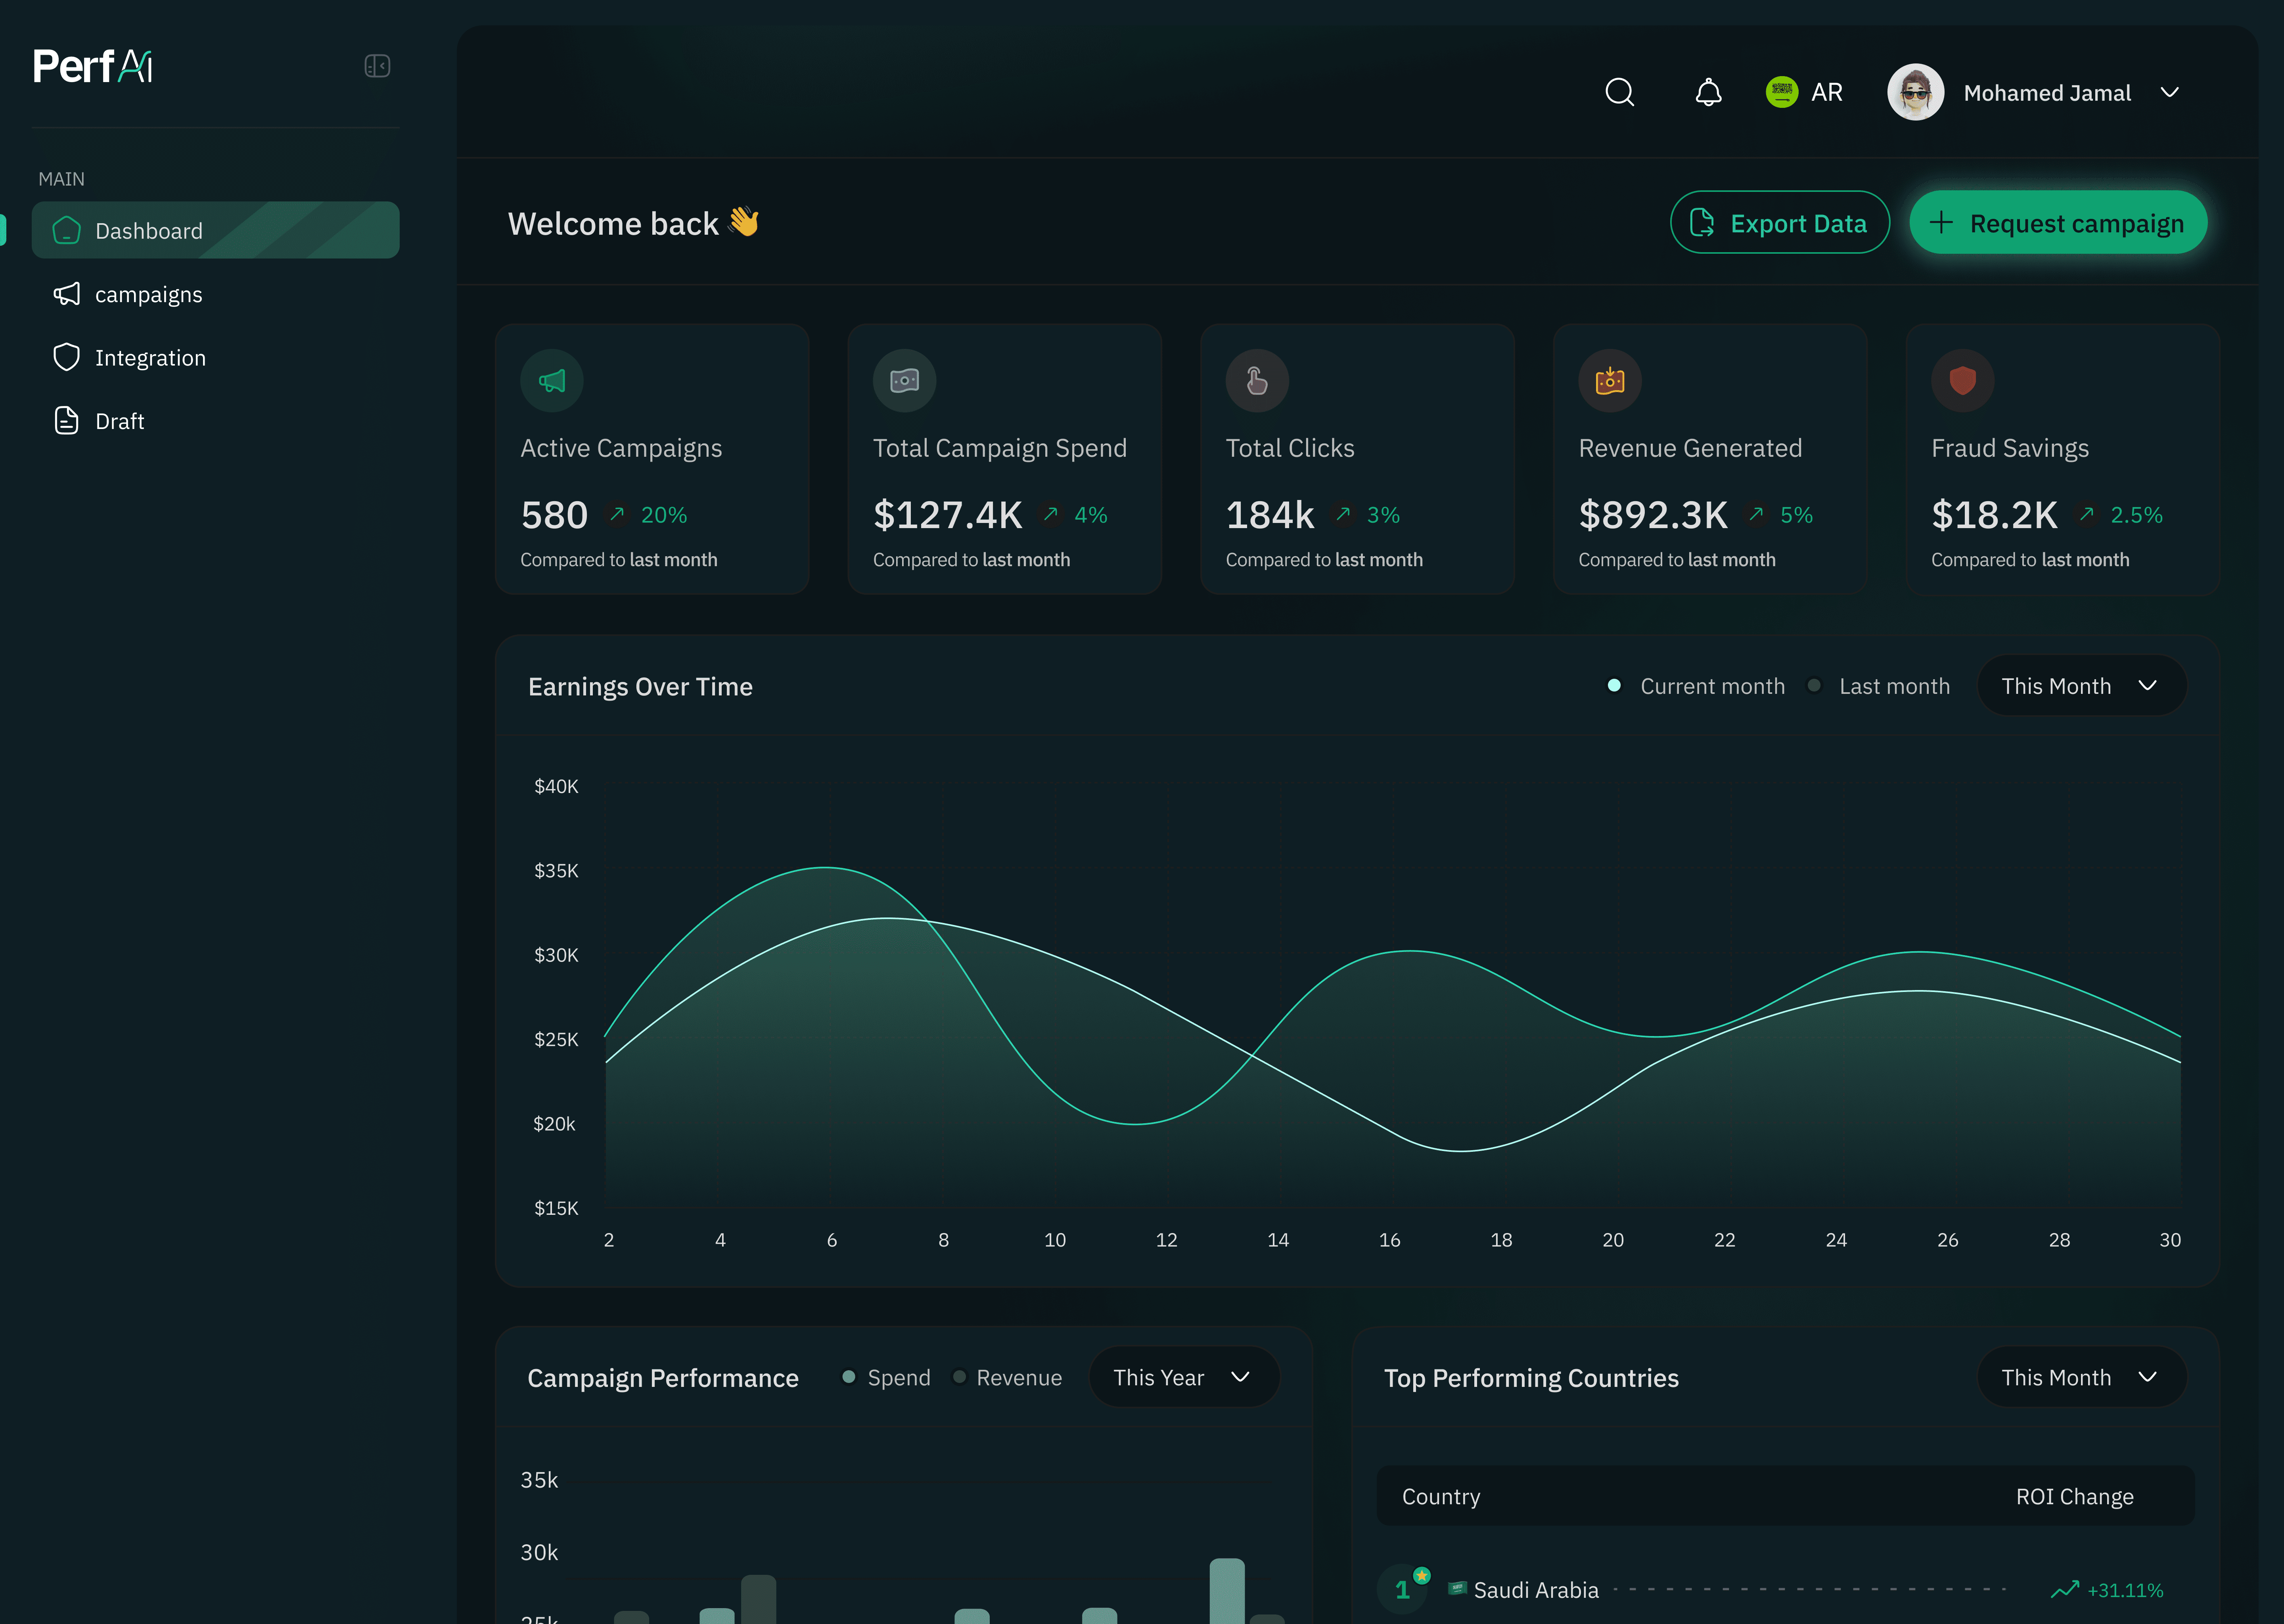Click the 3% trend arrow on Total Clicks

[x=1344, y=514]
